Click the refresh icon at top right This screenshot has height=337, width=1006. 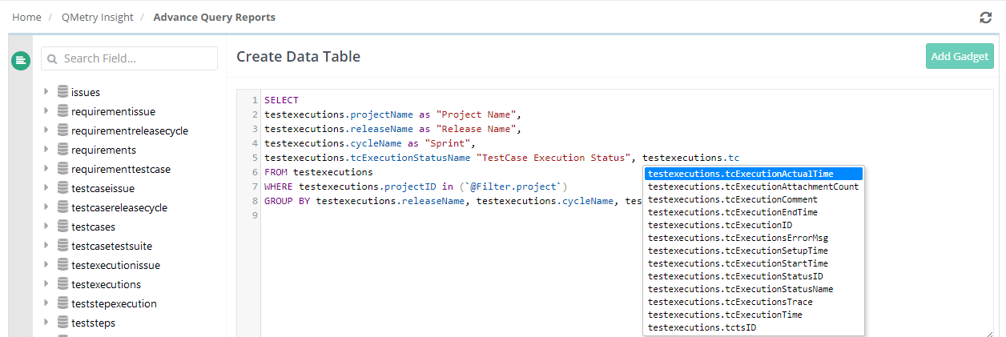point(986,18)
